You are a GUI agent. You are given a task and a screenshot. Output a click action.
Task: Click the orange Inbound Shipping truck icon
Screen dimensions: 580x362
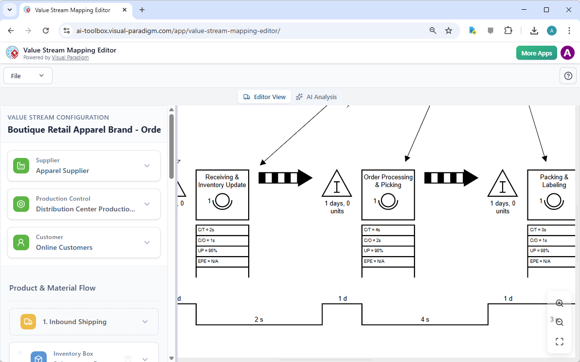(28, 321)
